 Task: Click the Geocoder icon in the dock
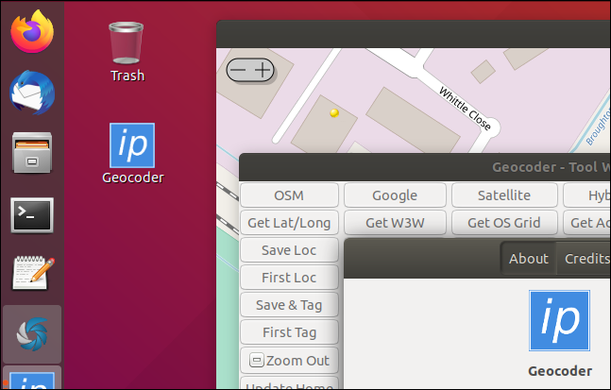pyautogui.click(x=32, y=381)
